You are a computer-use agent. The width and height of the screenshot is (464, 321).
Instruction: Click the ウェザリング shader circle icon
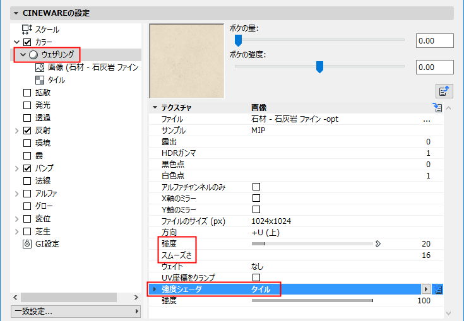point(33,55)
